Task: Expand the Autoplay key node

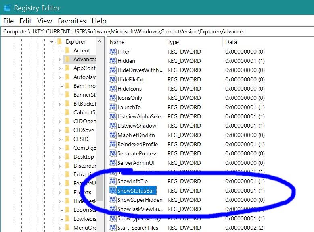Action: 59,77
